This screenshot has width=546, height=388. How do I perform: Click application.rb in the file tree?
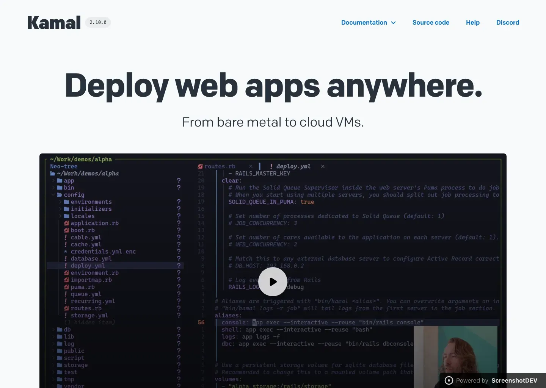tap(94, 223)
